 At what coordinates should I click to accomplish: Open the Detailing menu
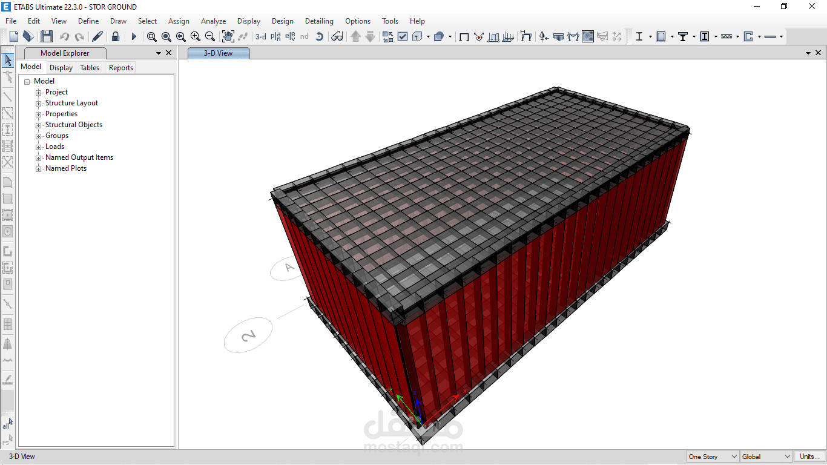coord(319,21)
